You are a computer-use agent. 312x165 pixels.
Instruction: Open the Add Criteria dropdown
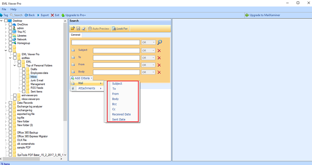pos(81,78)
